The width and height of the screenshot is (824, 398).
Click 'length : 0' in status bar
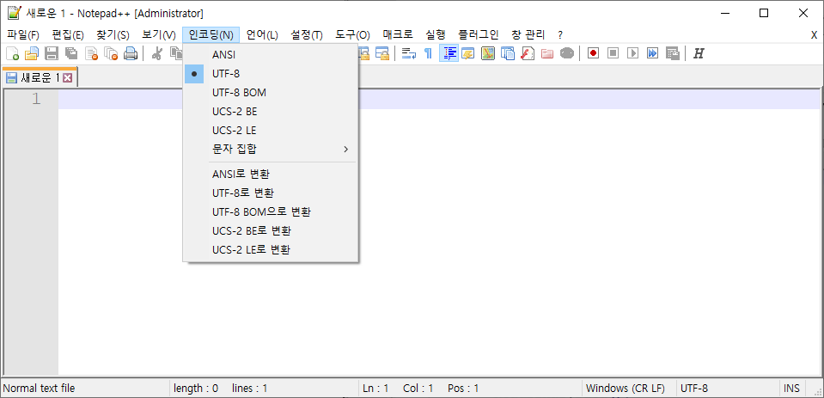(x=196, y=389)
